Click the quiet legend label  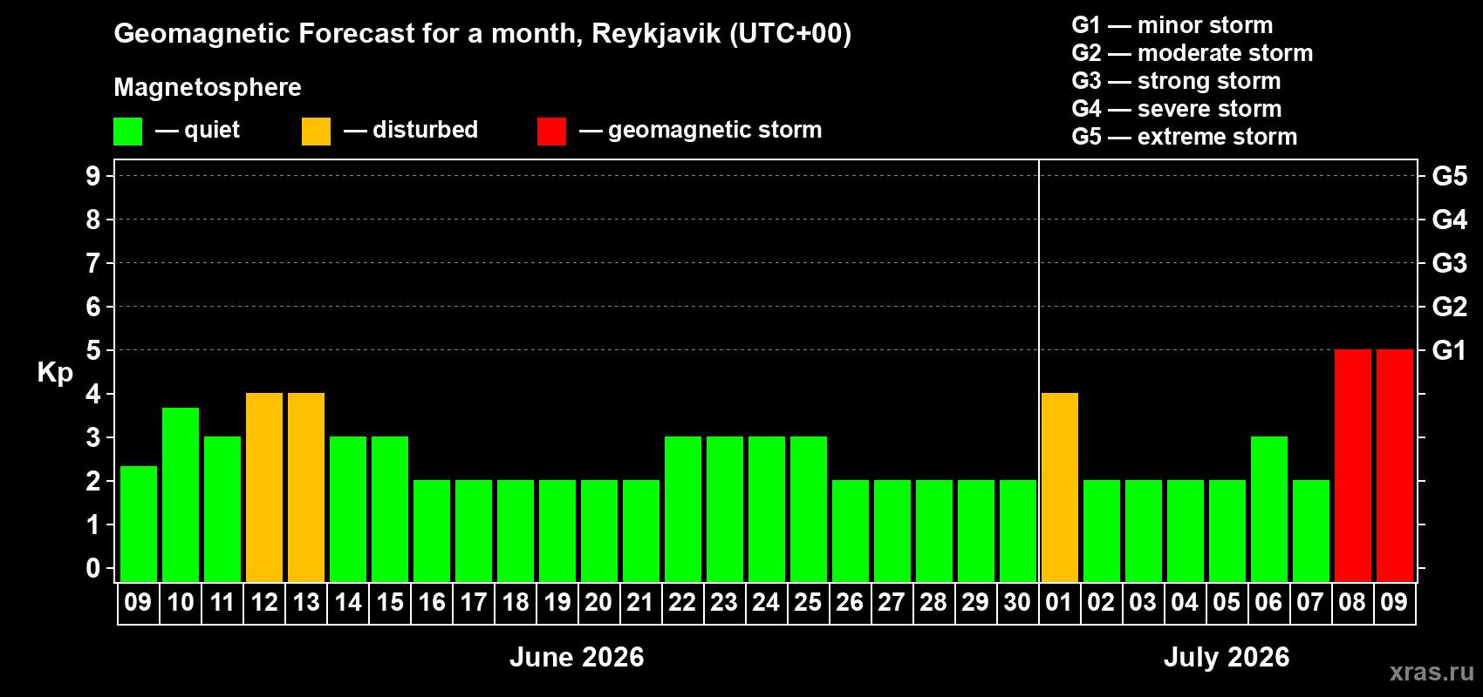pyautogui.click(x=212, y=131)
